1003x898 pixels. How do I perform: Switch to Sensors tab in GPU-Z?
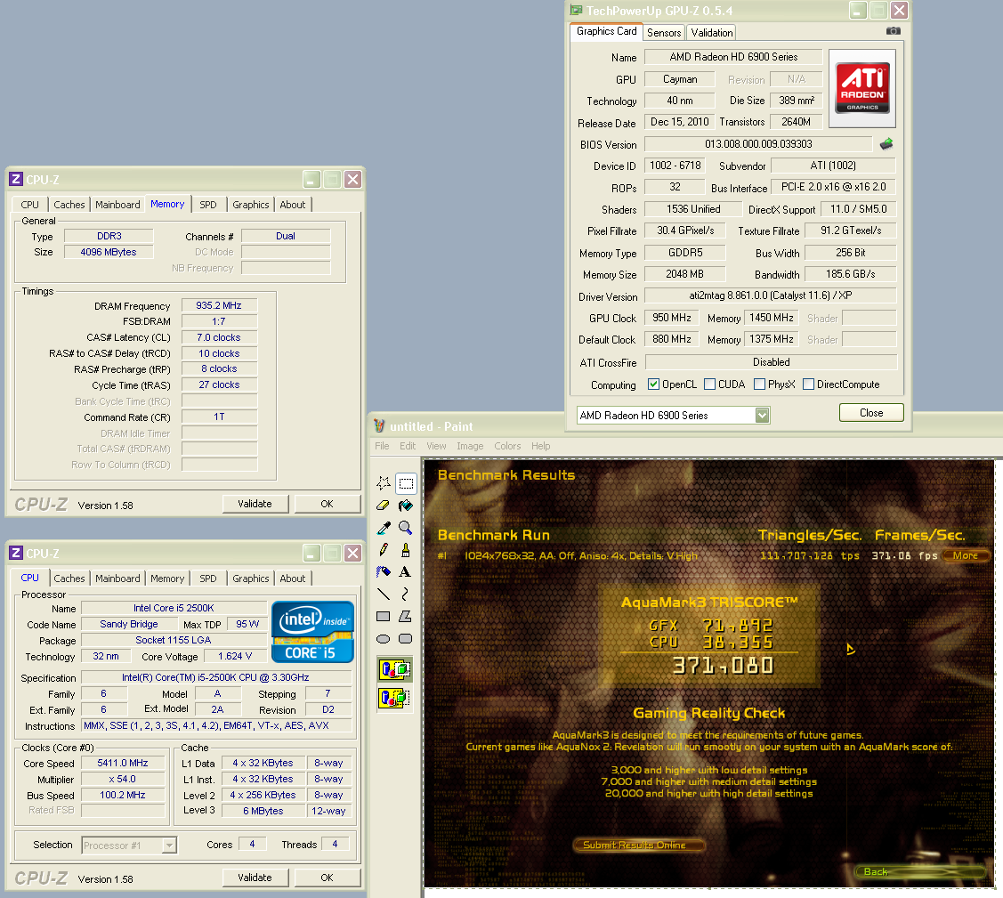(x=664, y=33)
